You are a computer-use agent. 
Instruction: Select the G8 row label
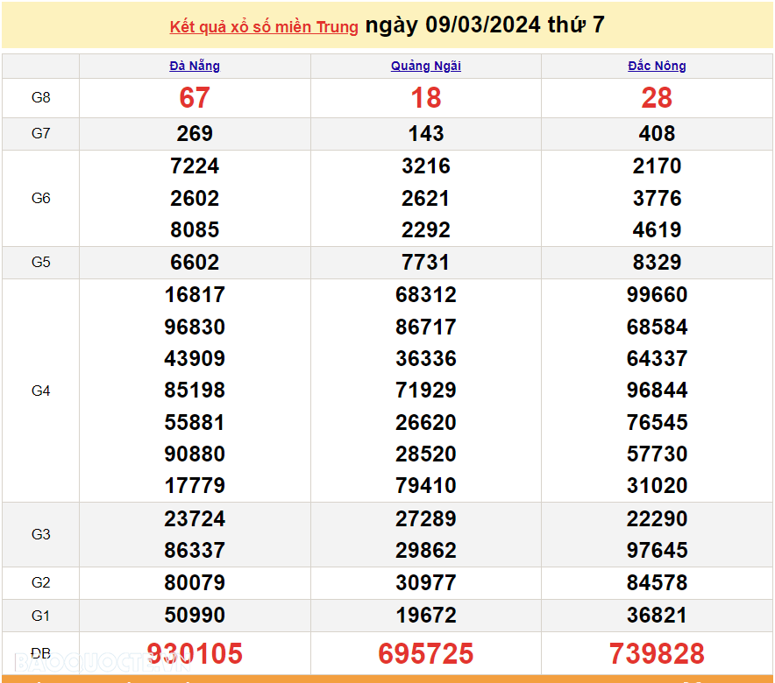(x=41, y=98)
